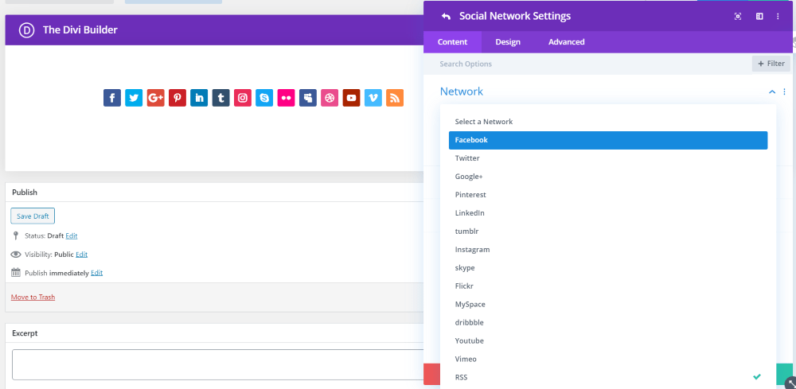
Task: Click the Save Draft button
Action: [x=33, y=216]
